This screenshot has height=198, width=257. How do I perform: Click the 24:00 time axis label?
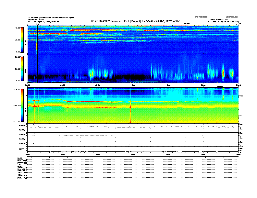pos(238,85)
